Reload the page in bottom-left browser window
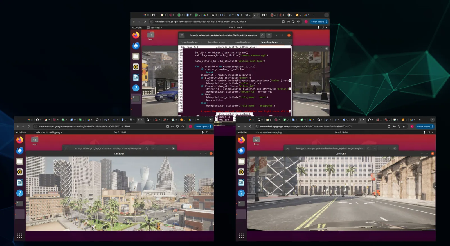Screen dimensions: 450x246 pos(29,127)
